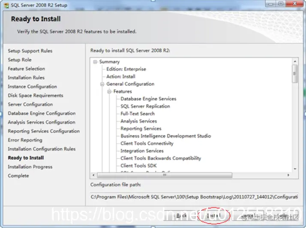Click 'Database Engine Configuration' step
This screenshot has width=306, height=228.
[42, 113]
